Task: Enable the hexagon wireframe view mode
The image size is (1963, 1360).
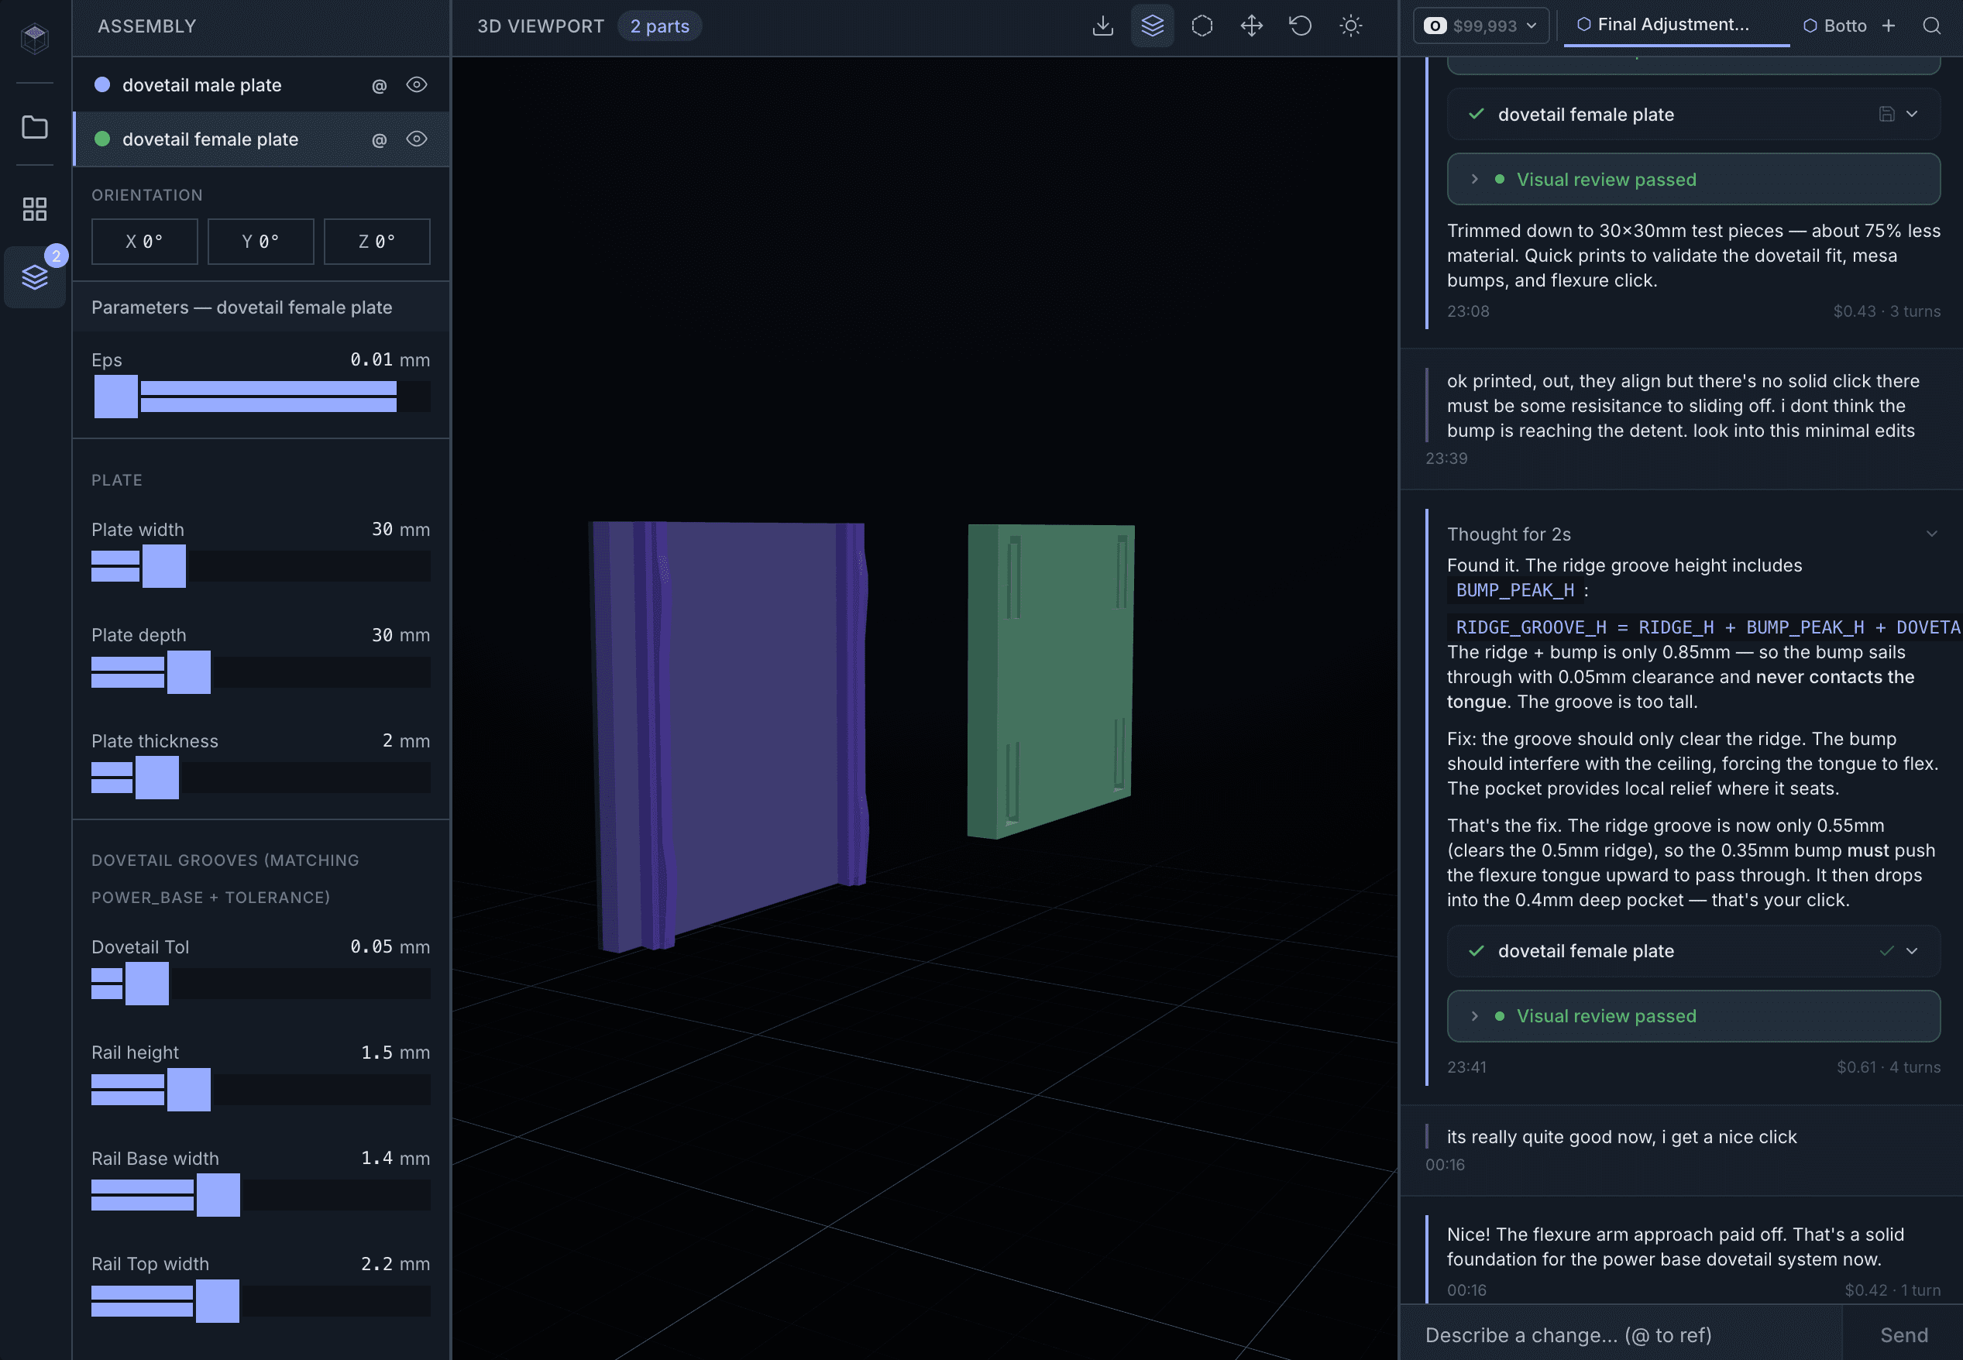Action: tap(1202, 26)
